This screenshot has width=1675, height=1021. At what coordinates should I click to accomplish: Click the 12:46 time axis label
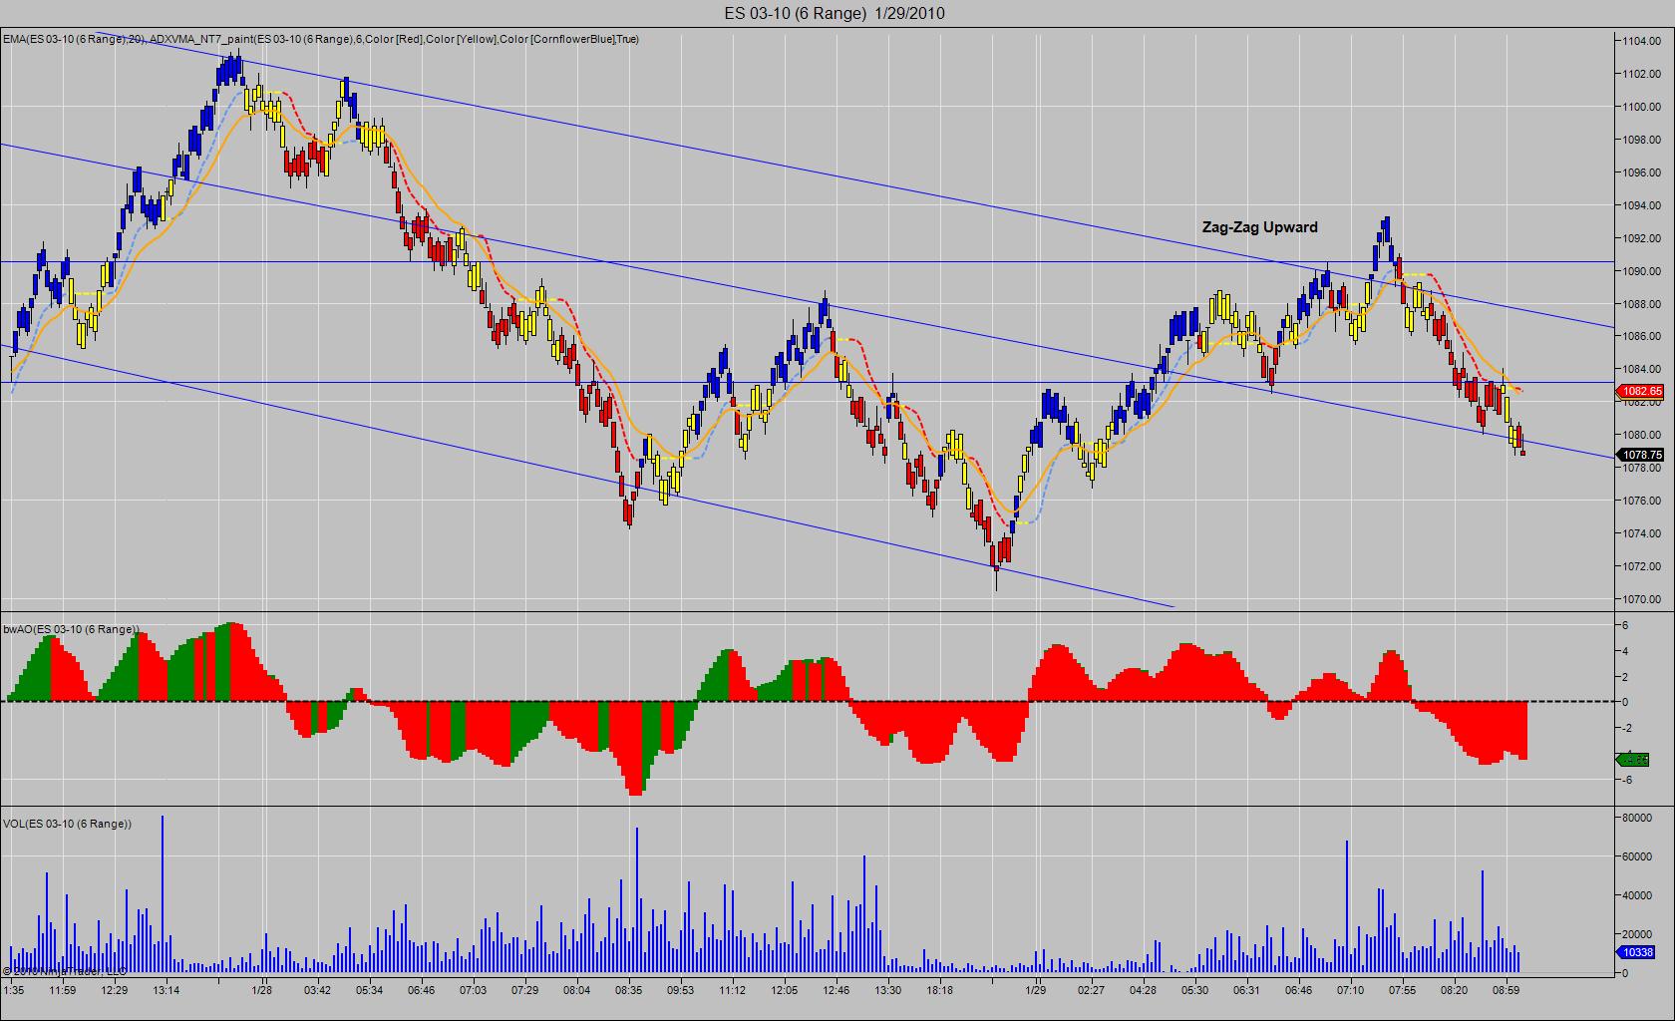click(x=837, y=990)
